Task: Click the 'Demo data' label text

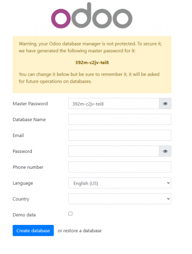Action: click(x=24, y=215)
